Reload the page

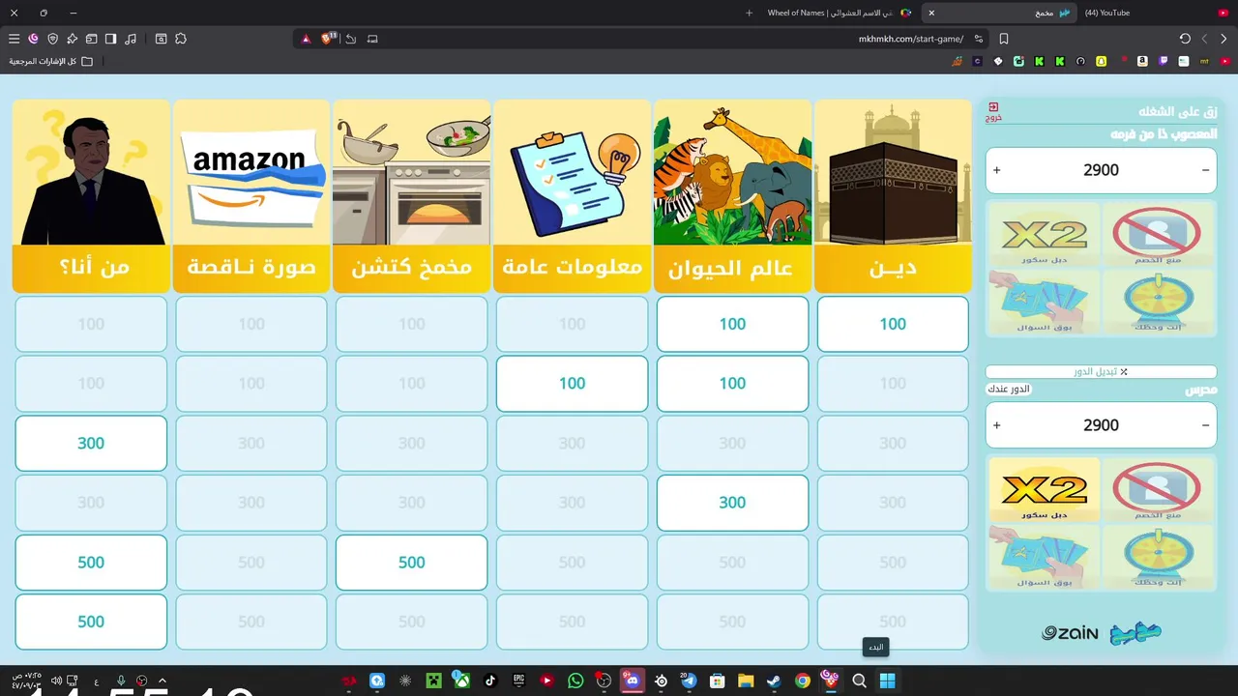pos(1185,39)
